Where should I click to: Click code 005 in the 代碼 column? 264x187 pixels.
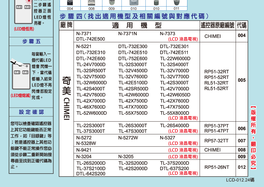(x=242, y=80)
